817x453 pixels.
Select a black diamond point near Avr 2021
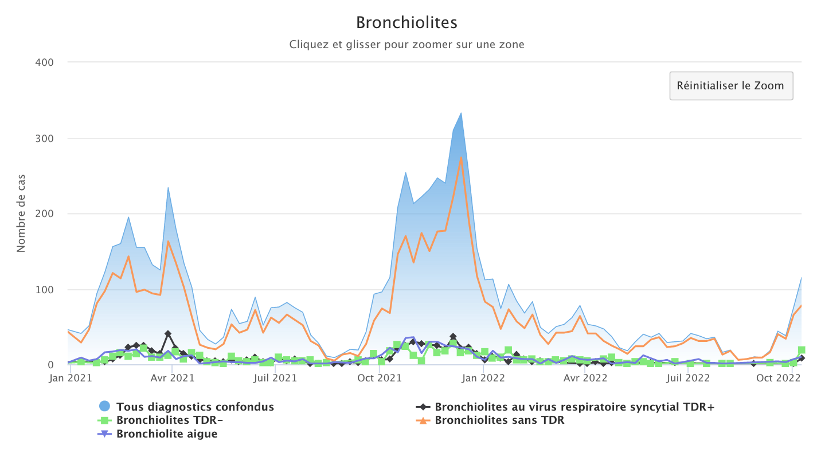168,333
